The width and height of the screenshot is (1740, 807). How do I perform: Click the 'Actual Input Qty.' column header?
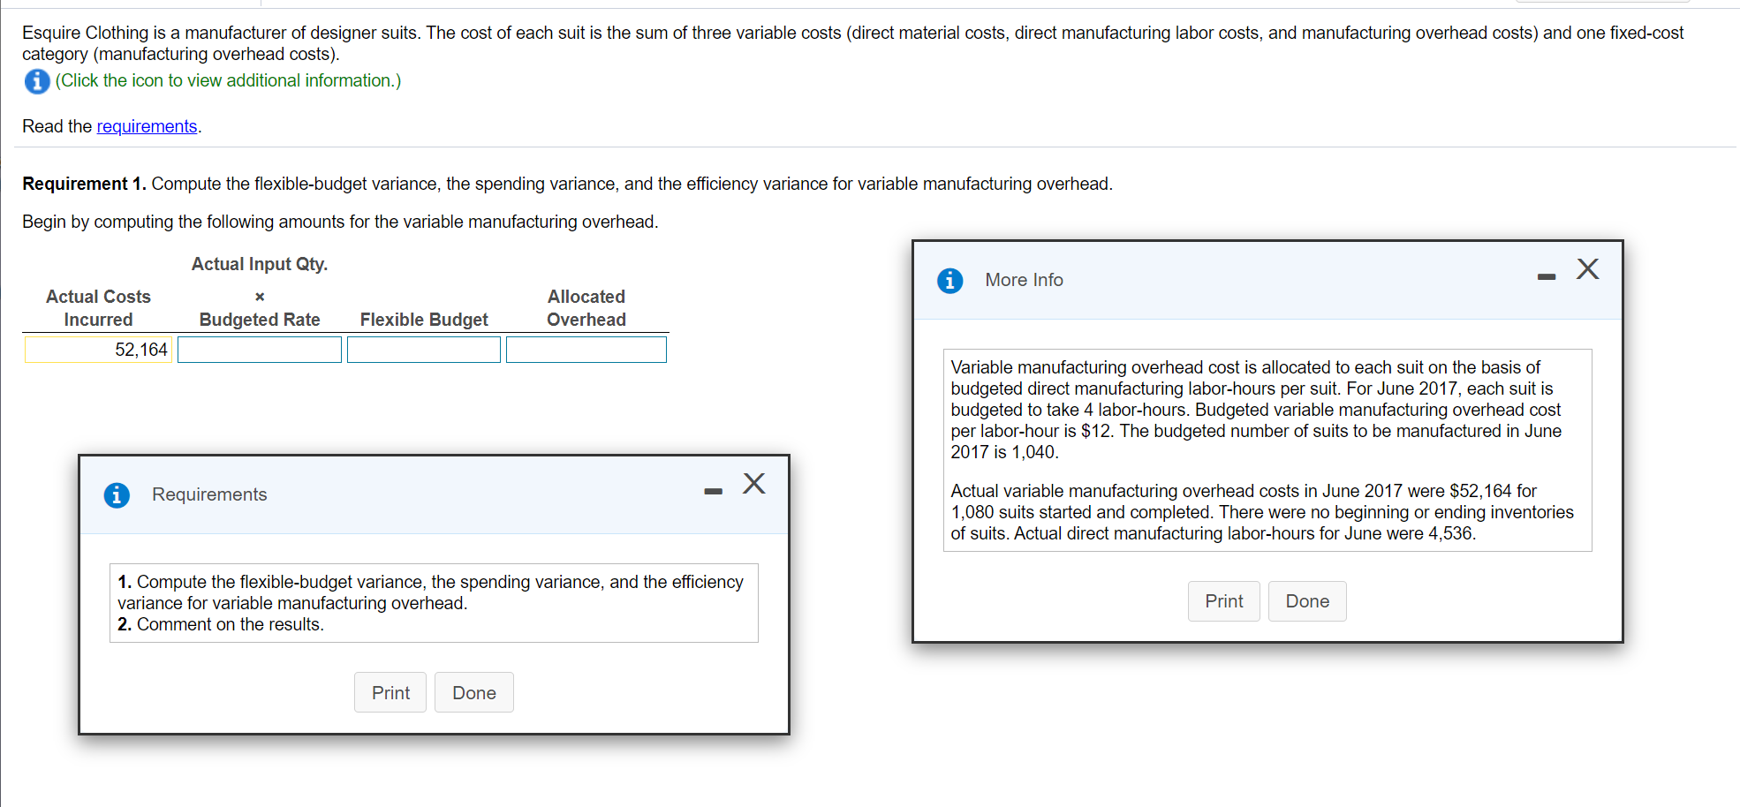tap(260, 264)
